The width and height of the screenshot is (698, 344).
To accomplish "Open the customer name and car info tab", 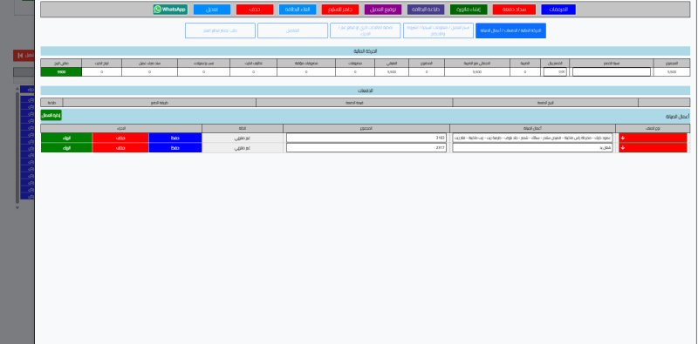I will [439, 30].
